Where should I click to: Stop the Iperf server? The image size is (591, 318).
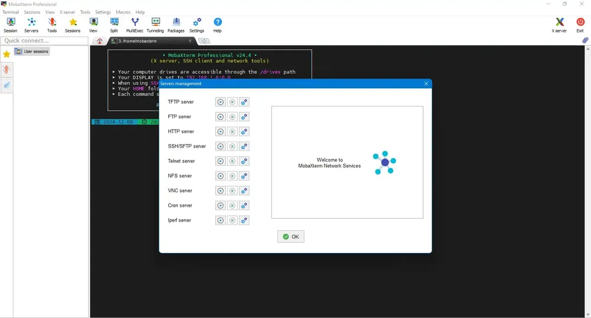coord(232,220)
